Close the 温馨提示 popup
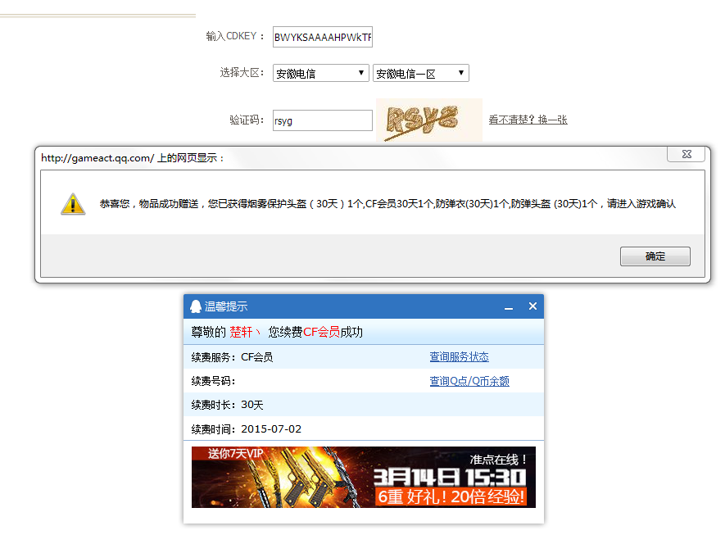725x535 pixels. point(532,306)
